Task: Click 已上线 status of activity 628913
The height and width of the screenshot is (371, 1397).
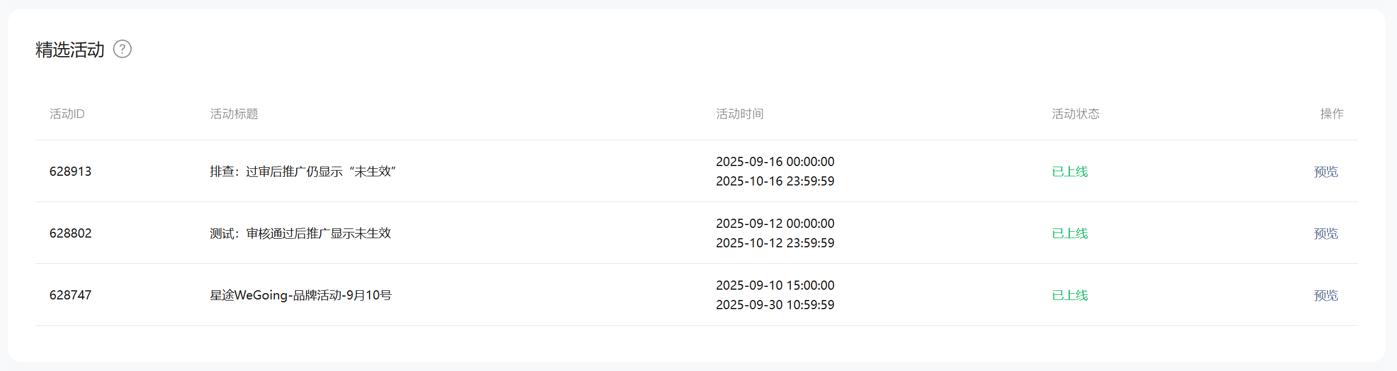Action: click(1070, 172)
